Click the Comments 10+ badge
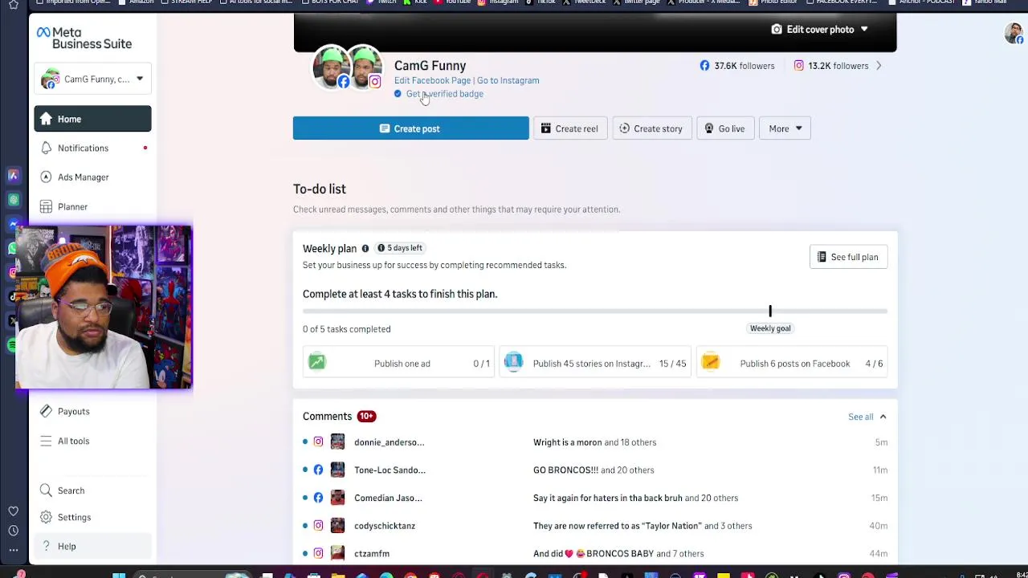 click(x=366, y=416)
